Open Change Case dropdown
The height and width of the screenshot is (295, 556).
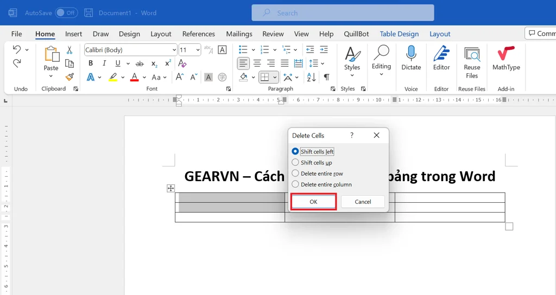tap(159, 77)
